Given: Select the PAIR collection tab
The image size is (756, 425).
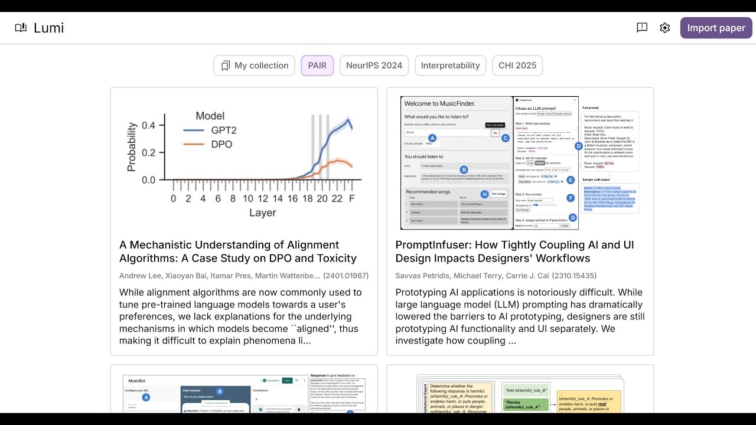Looking at the screenshot, I should pyautogui.click(x=317, y=66).
